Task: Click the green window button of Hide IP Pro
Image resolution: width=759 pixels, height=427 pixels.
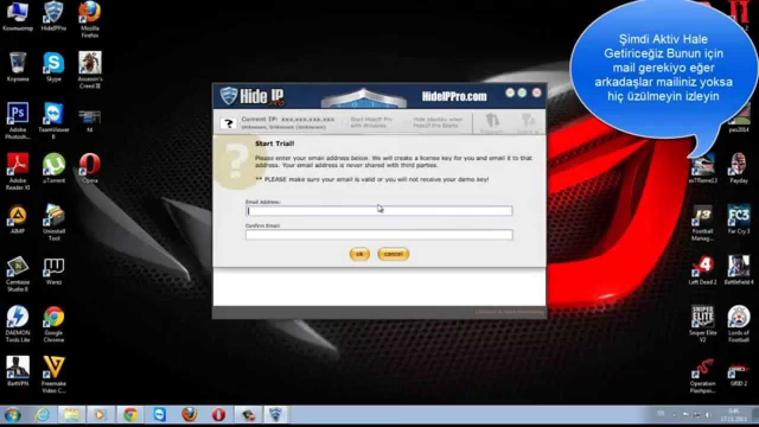Action: (x=522, y=93)
